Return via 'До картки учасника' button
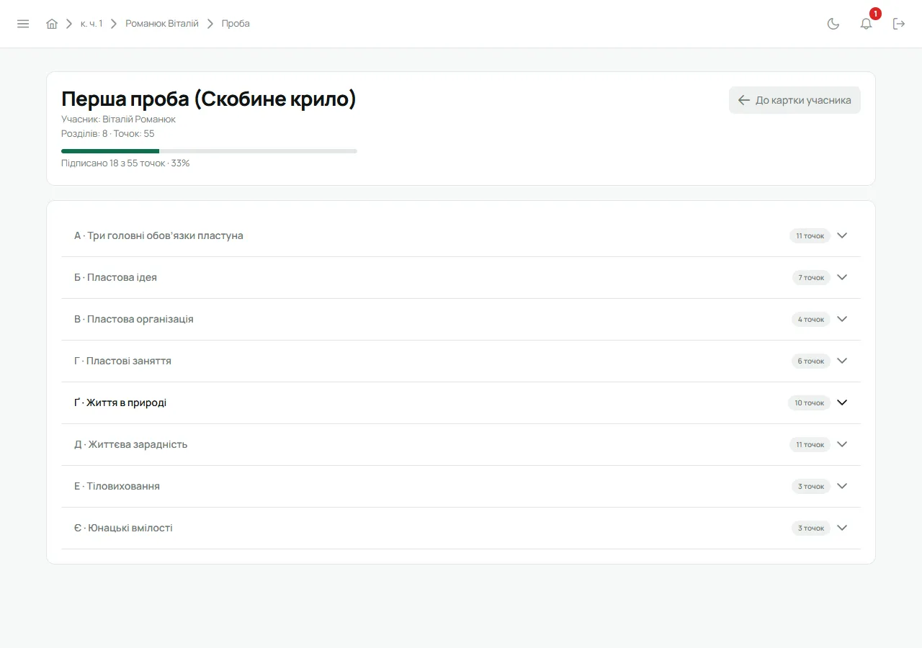The width and height of the screenshot is (922, 648). [795, 100]
